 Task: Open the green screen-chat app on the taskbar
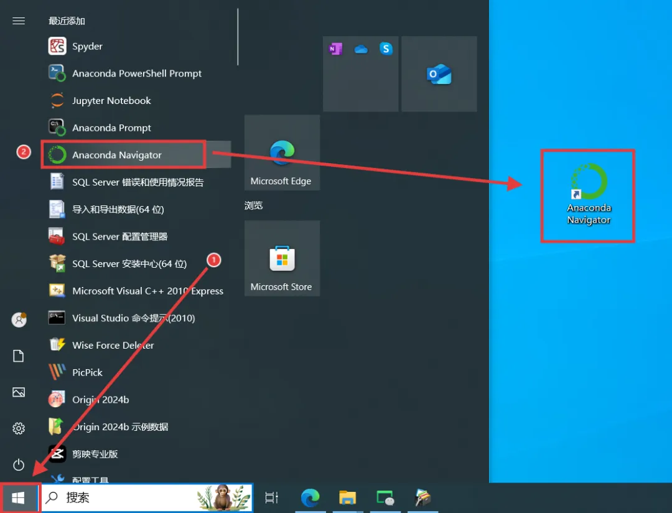(385, 497)
